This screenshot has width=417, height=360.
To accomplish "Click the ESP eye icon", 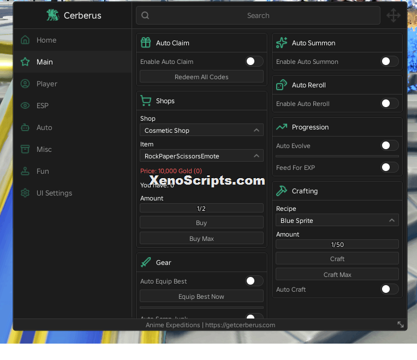I will tap(25, 105).
